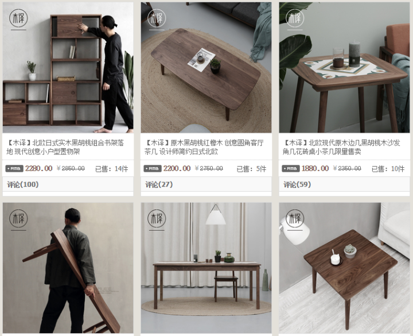Open the long dining table product image

[206, 268]
